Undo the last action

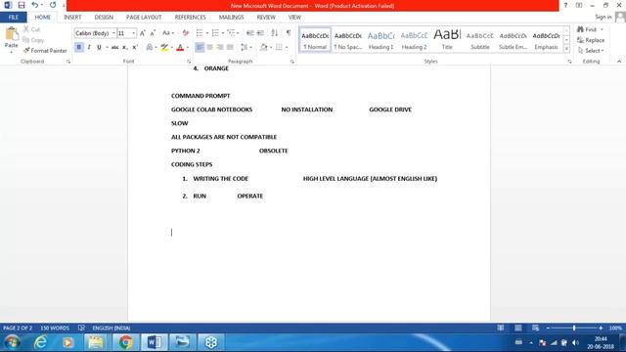pos(35,5)
